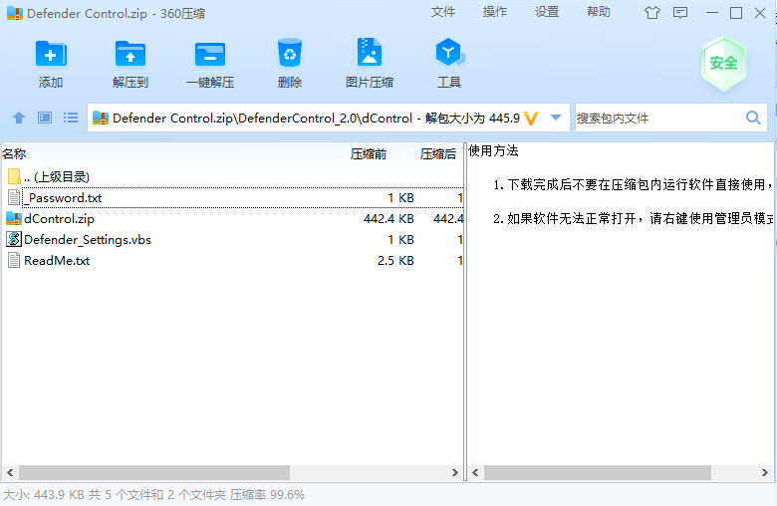777x506 pixels.
Task: Click the 一键解压 one-click extract icon
Action: click(x=210, y=54)
